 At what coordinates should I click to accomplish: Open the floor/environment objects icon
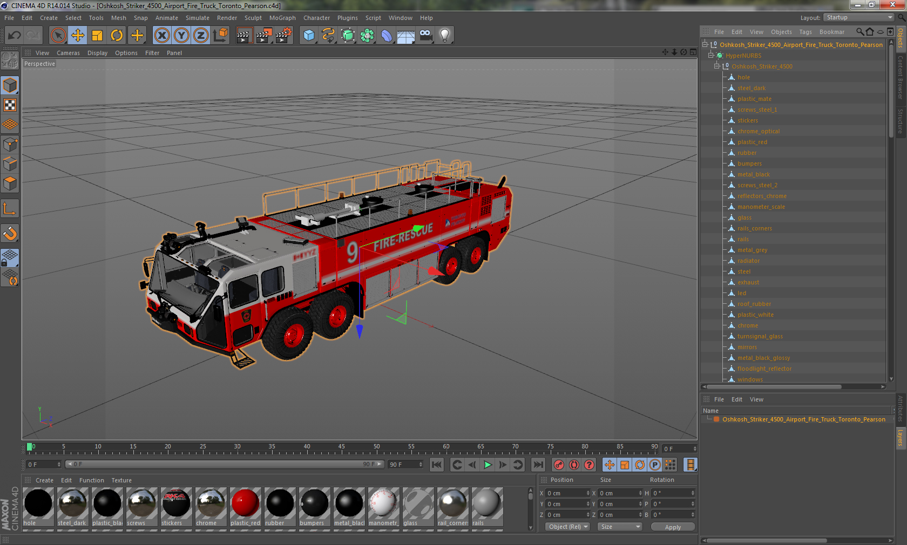click(x=406, y=36)
